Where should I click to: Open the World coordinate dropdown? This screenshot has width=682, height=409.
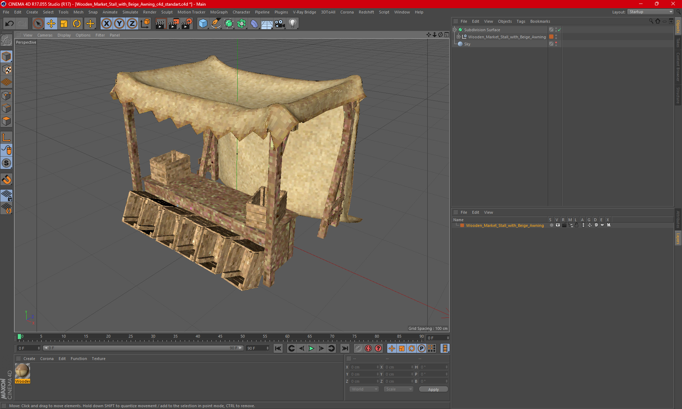(364, 389)
